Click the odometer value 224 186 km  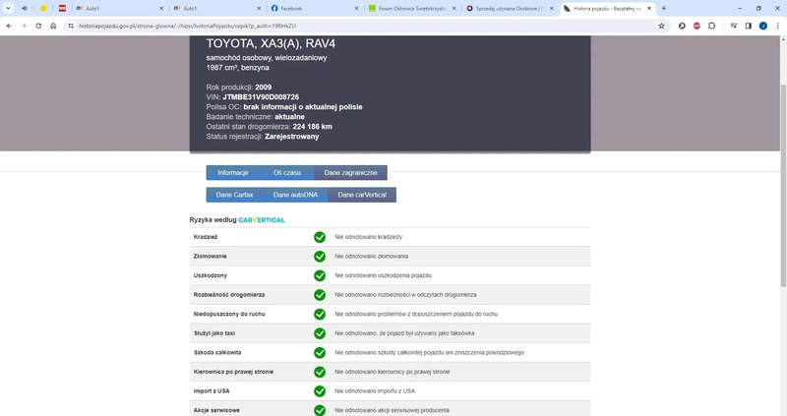click(312, 127)
